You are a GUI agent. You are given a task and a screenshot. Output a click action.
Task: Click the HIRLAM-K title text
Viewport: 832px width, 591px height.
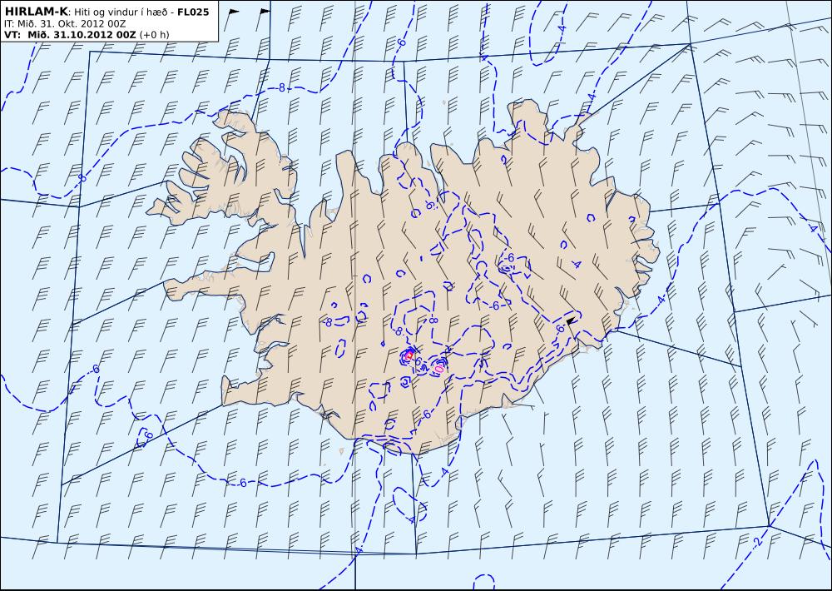tap(36, 11)
